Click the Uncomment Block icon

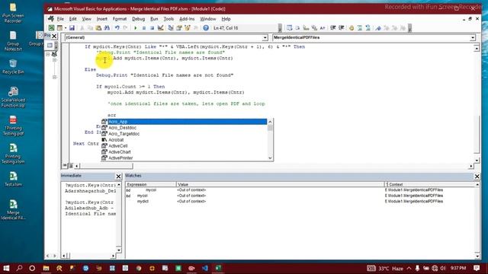tap(368, 28)
